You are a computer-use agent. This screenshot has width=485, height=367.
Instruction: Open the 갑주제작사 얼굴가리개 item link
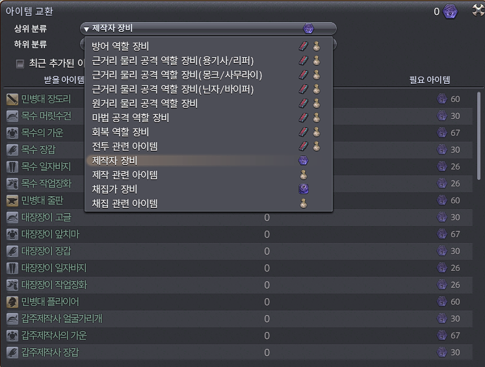(x=62, y=319)
